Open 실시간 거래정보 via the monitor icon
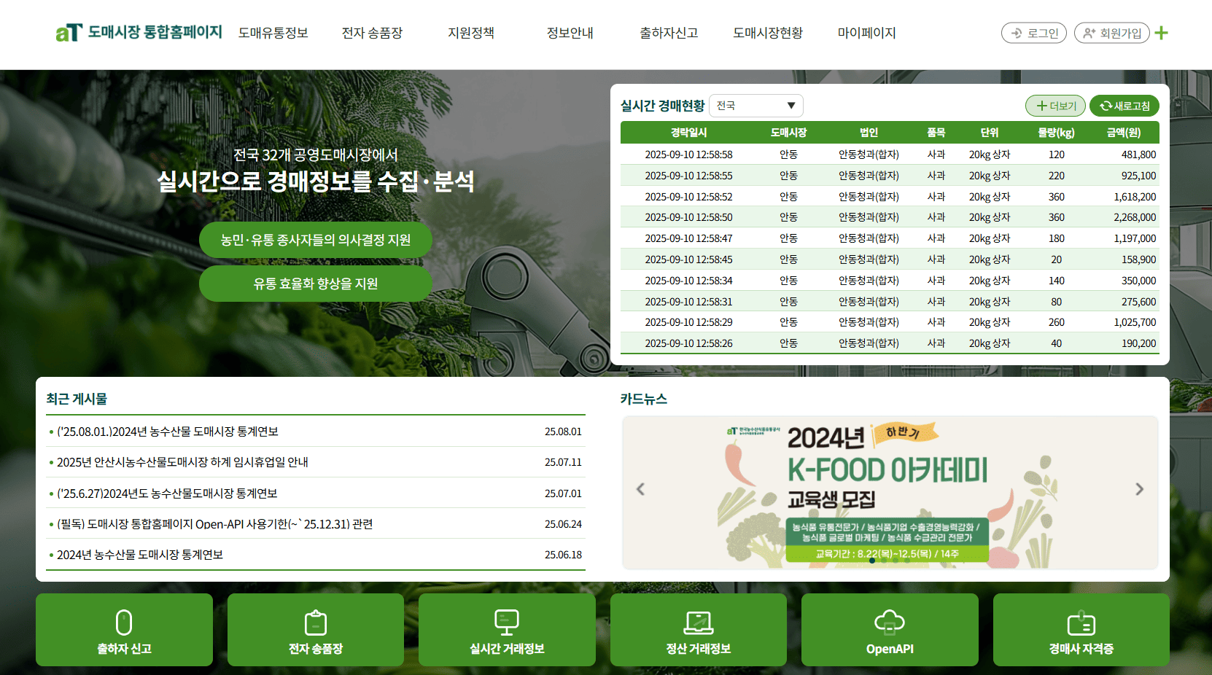1212x675 pixels. click(507, 622)
